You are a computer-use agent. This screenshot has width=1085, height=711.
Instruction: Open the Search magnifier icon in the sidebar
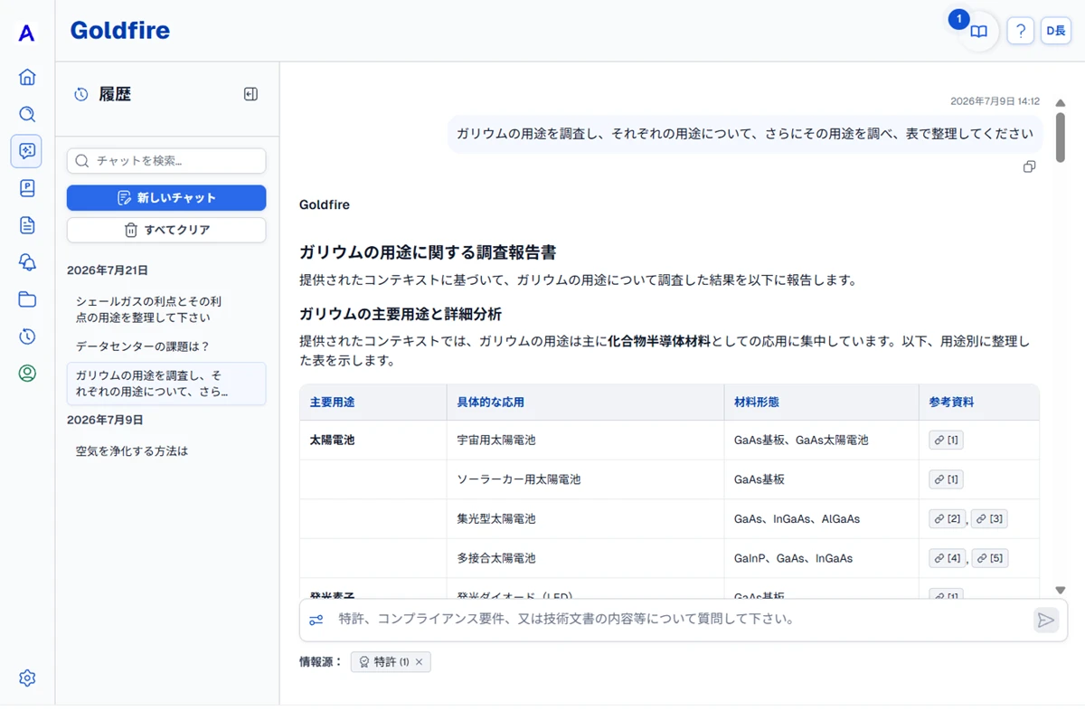click(27, 114)
